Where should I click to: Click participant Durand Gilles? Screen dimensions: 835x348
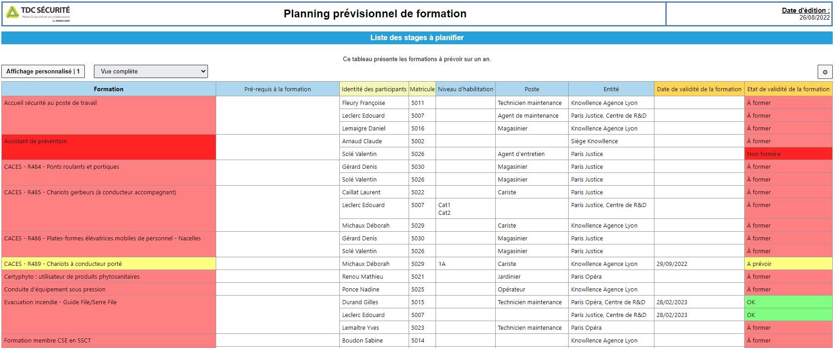click(x=360, y=302)
